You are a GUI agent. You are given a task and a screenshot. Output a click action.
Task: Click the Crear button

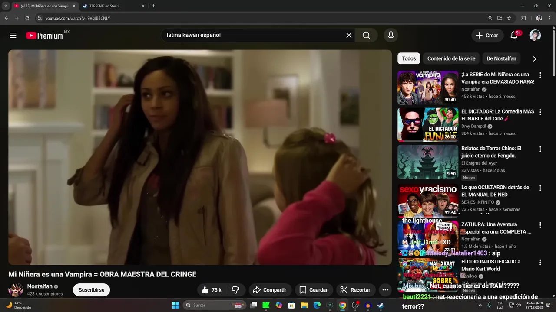[x=487, y=36]
